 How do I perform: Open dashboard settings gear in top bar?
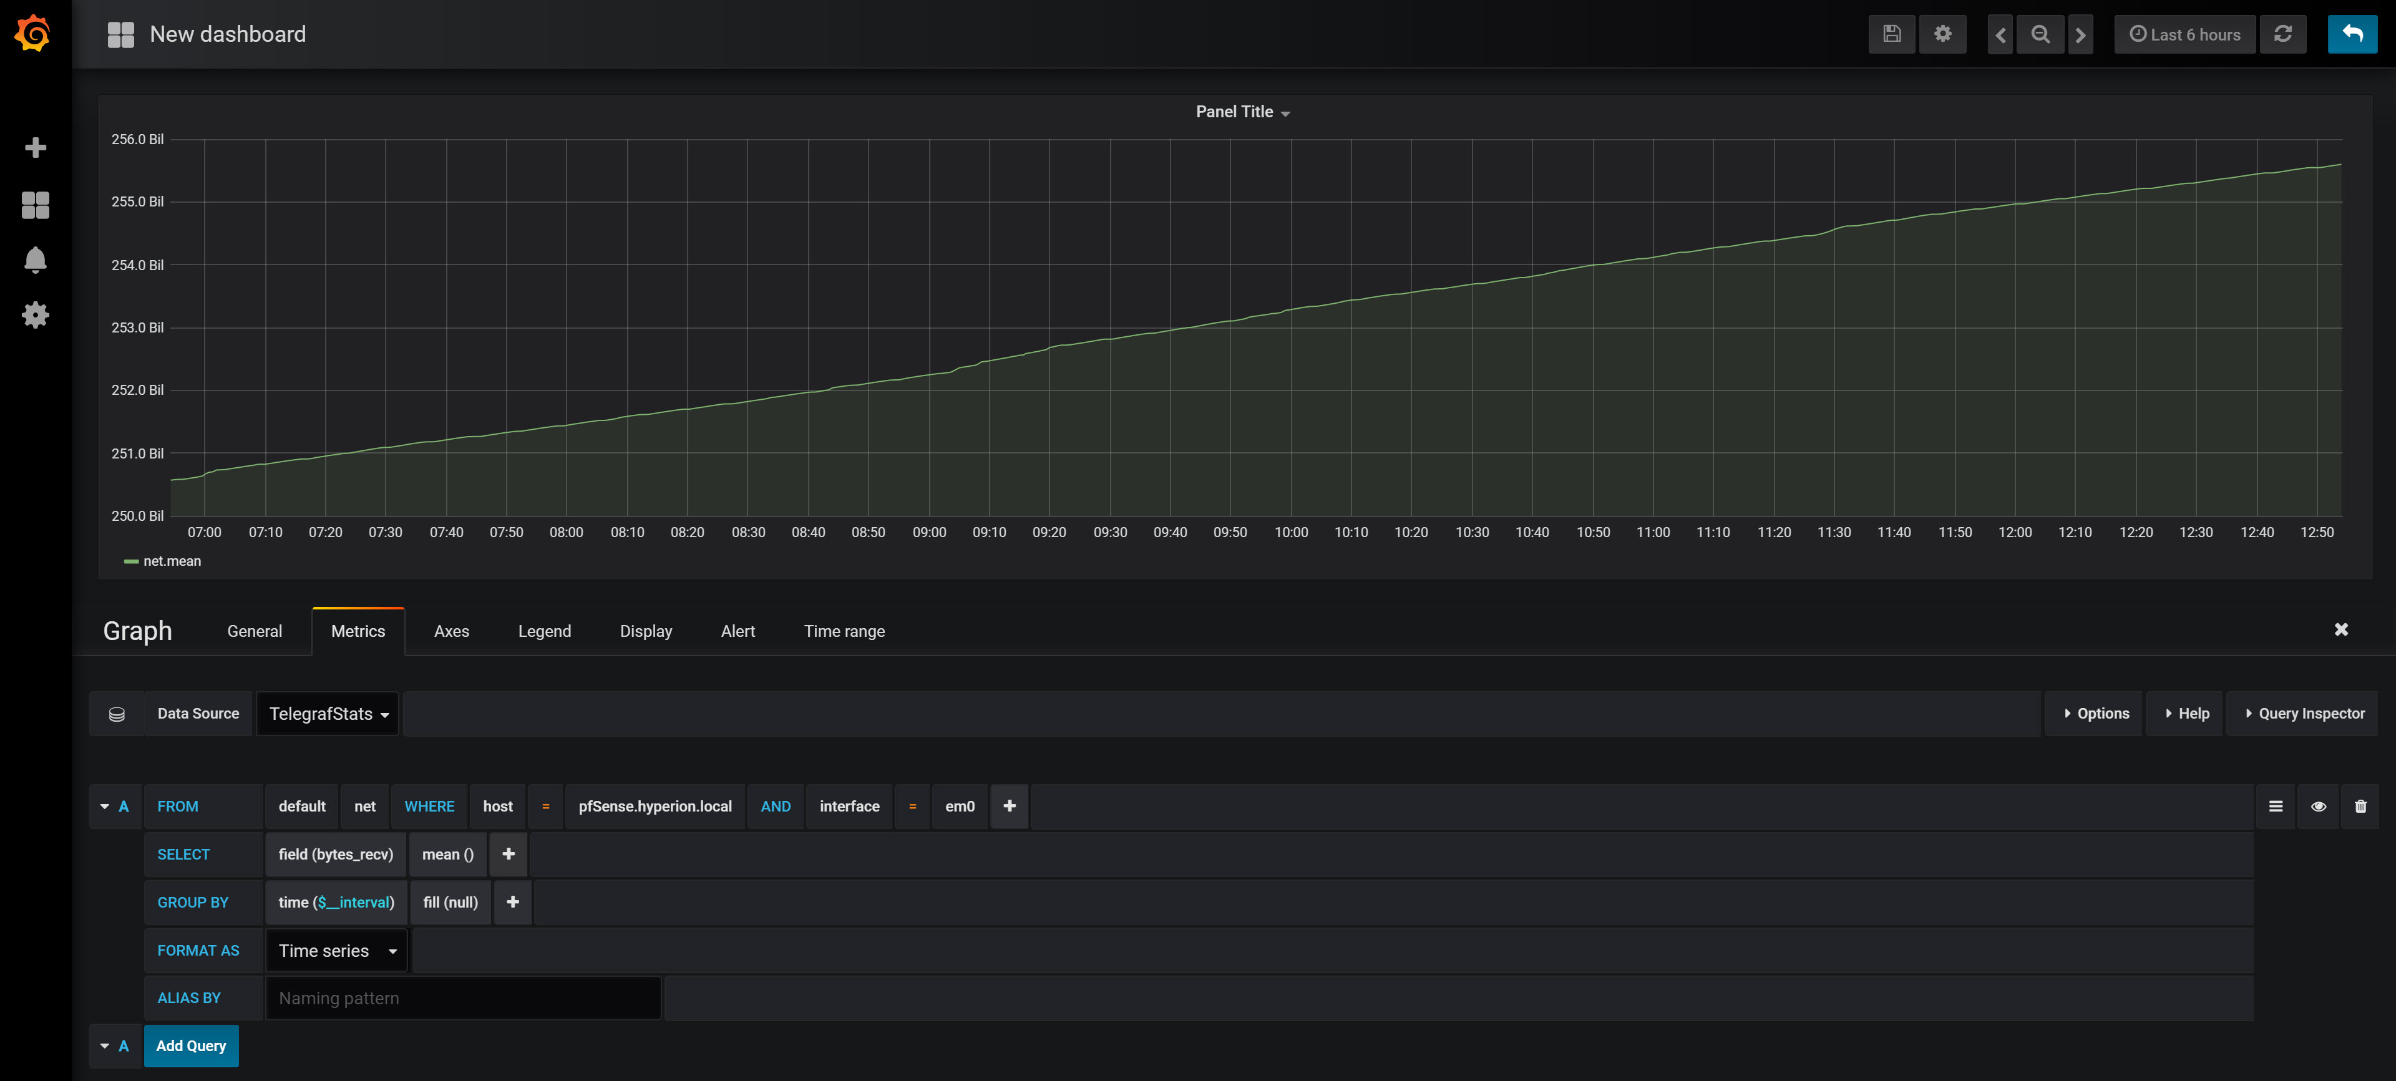click(1942, 34)
